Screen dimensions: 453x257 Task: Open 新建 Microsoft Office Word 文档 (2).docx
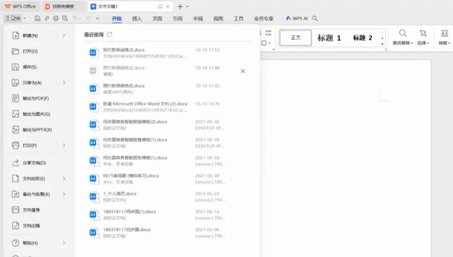tap(167, 107)
